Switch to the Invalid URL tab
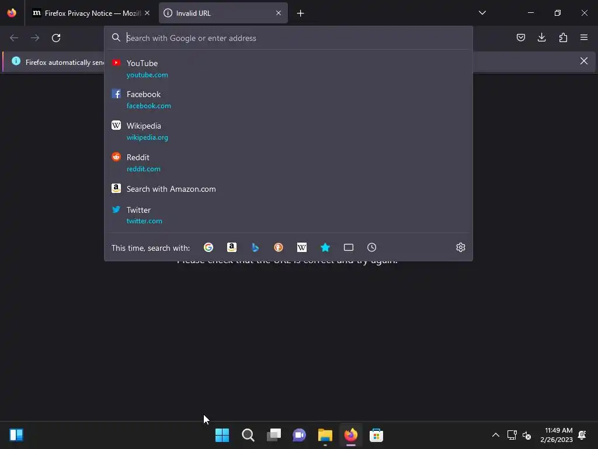The image size is (598, 449). 223,13
